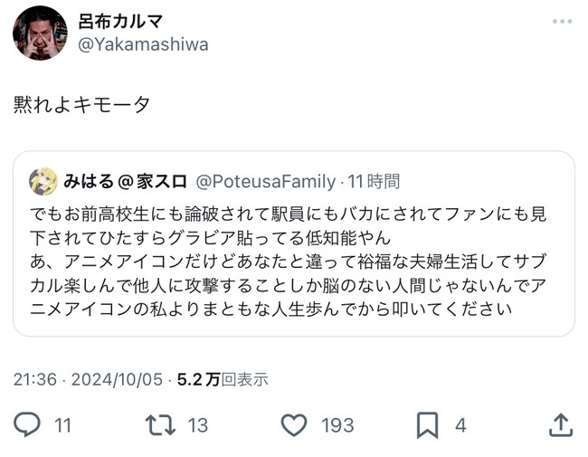Open the three-dot more options menu
This screenshot has height=457, width=588.
[x=562, y=22]
